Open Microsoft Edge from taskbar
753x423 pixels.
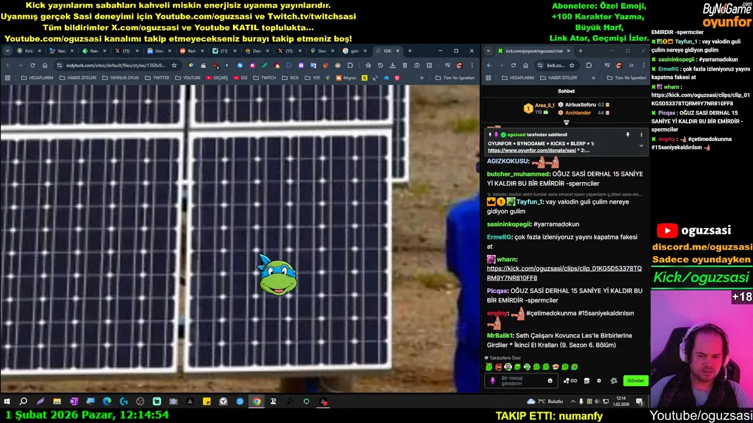(x=107, y=401)
